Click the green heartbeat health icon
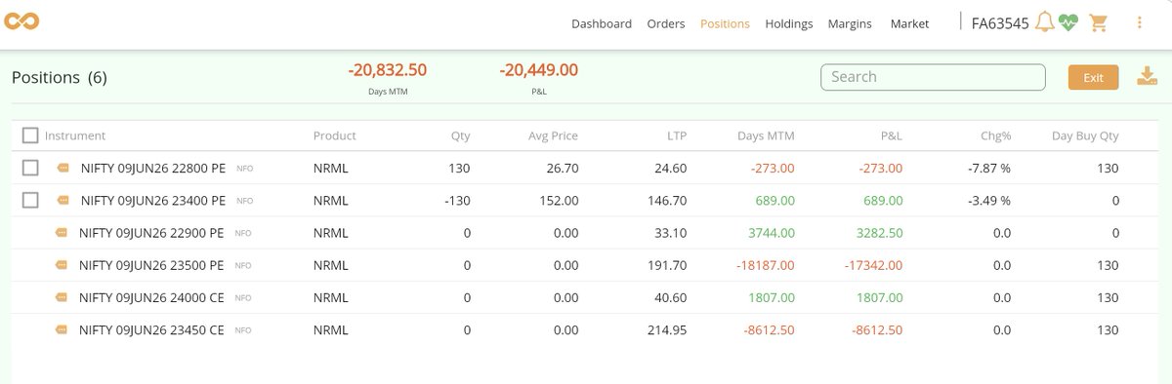This screenshot has width=1172, height=384. (x=1067, y=23)
